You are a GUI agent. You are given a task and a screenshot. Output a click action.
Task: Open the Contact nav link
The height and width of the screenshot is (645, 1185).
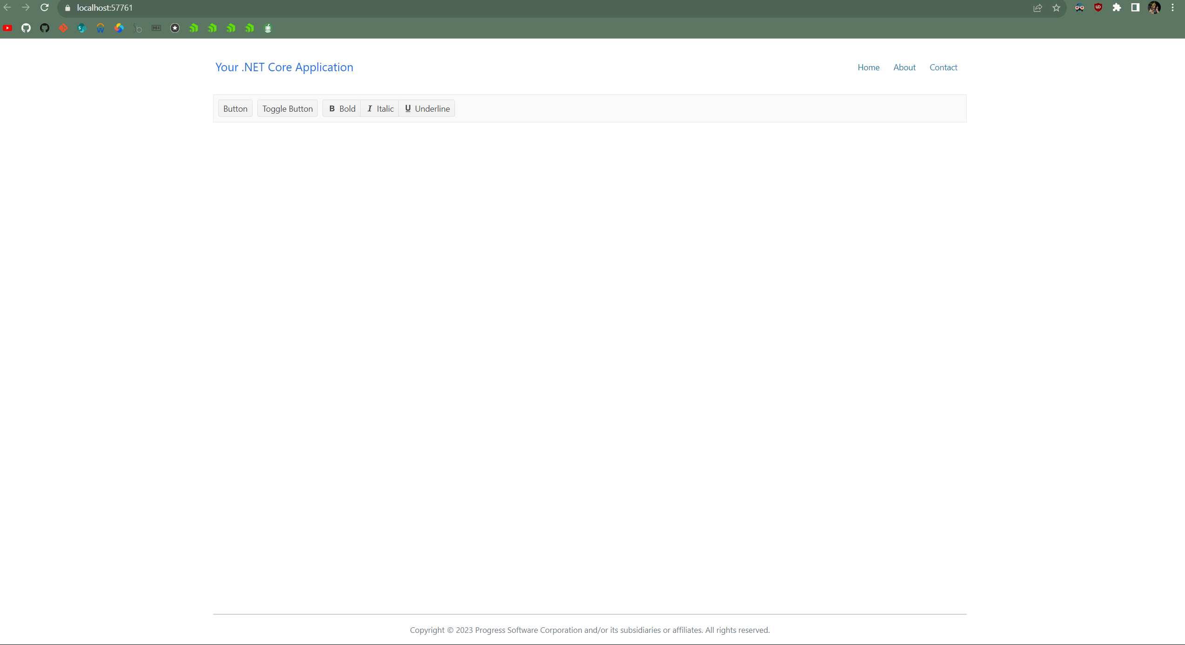(943, 67)
